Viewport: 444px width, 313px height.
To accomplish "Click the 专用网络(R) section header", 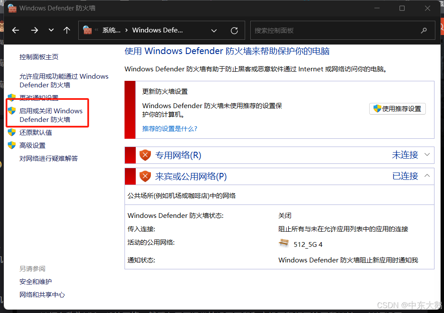I will point(279,155).
